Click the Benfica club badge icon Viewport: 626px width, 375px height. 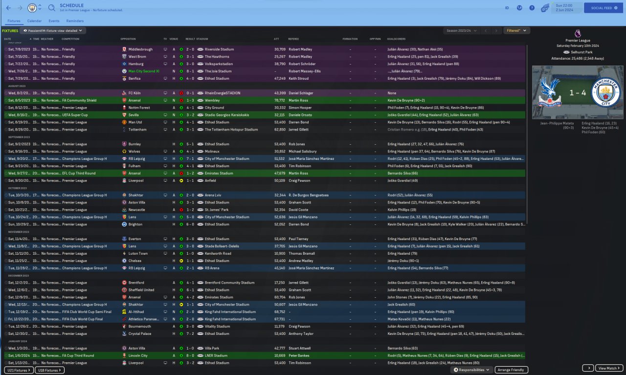pyautogui.click(x=124, y=78)
